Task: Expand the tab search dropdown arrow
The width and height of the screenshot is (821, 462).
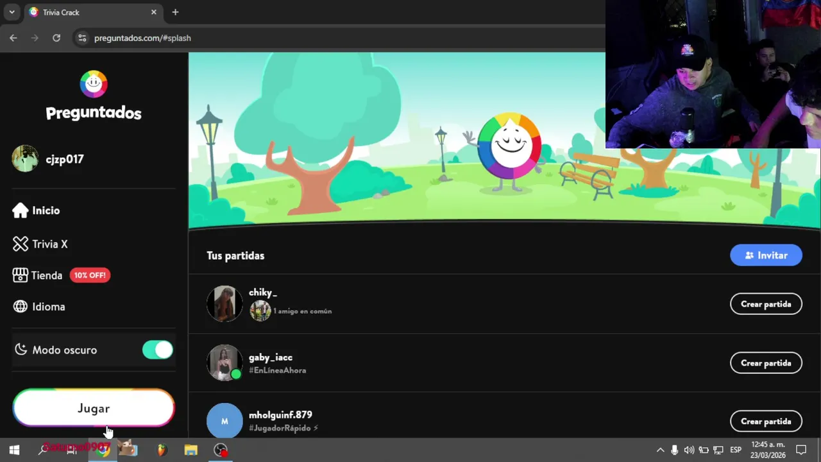Action: [12, 12]
